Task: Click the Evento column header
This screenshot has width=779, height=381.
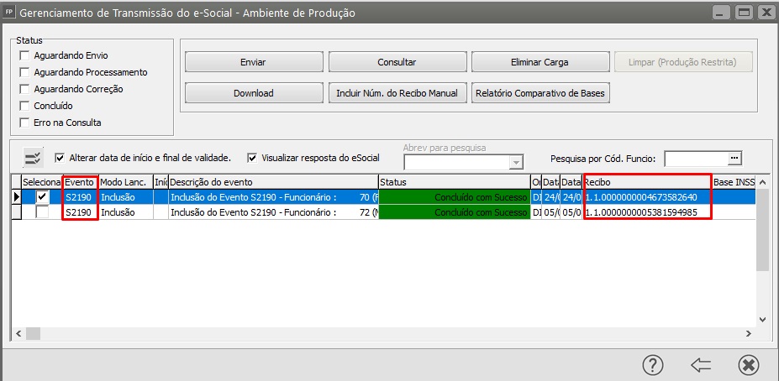Action: click(x=81, y=182)
